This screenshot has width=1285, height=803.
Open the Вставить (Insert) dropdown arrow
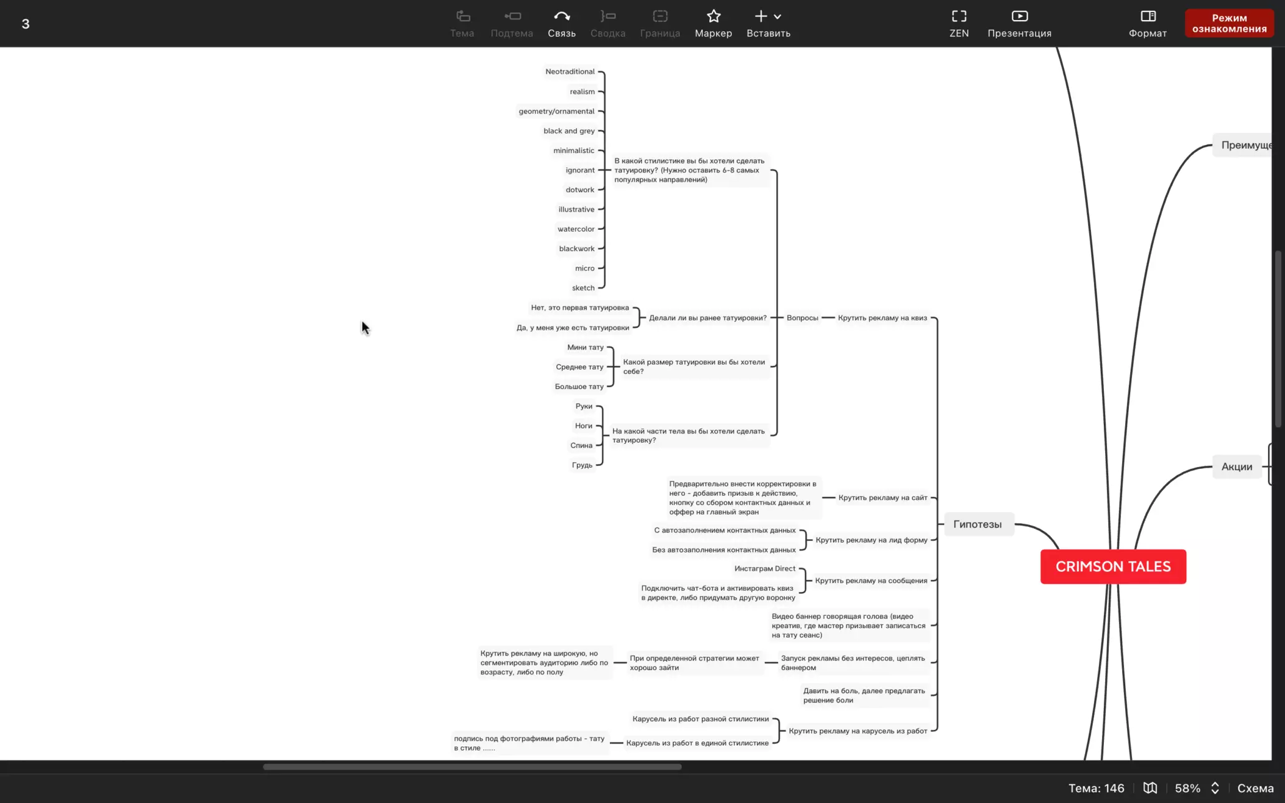pyautogui.click(x=777, y=17)
